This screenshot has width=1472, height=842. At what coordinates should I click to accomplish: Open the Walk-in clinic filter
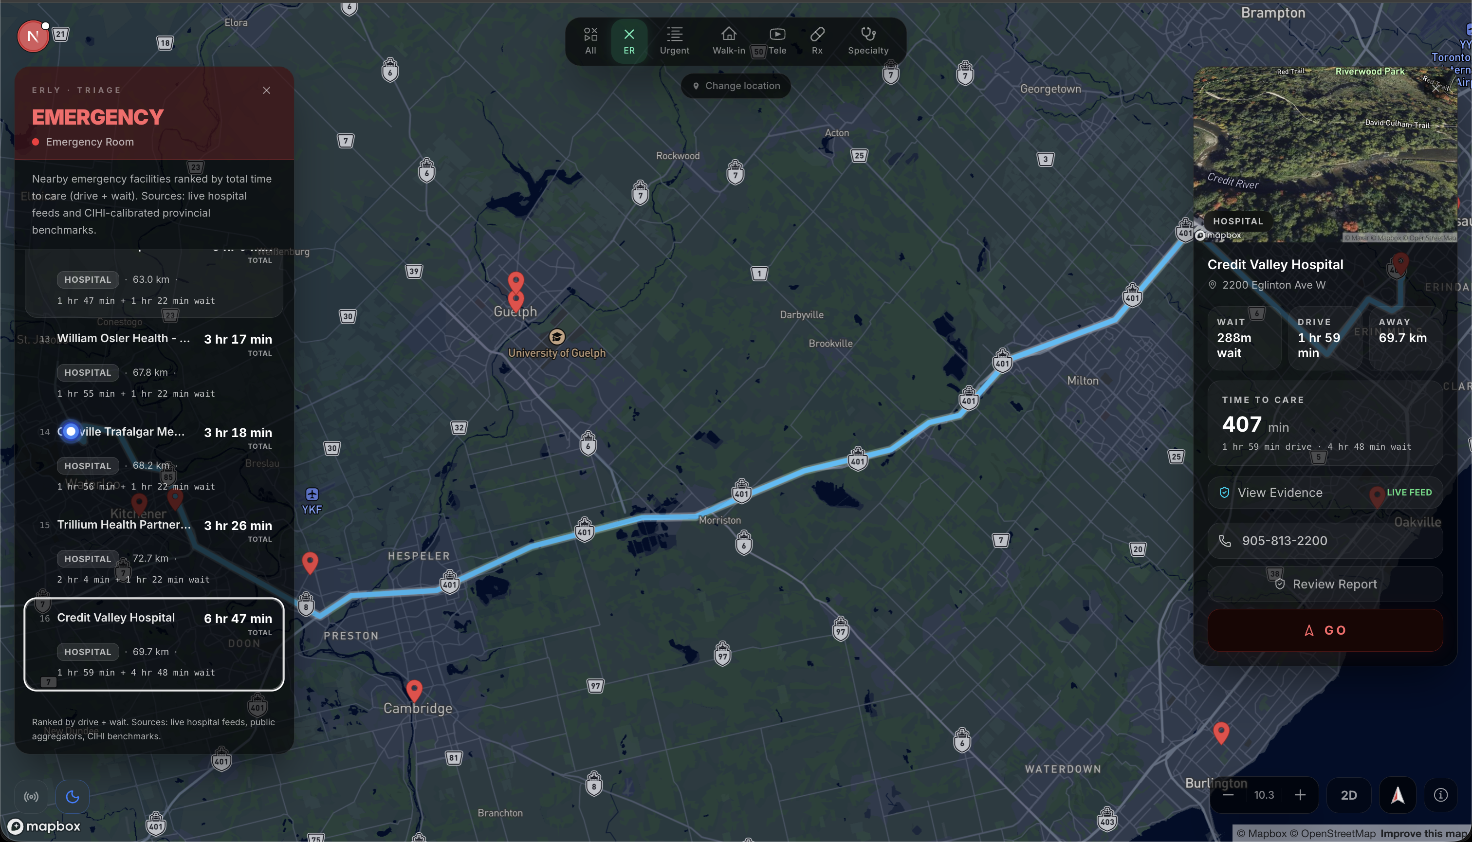[x=729, y=41]
